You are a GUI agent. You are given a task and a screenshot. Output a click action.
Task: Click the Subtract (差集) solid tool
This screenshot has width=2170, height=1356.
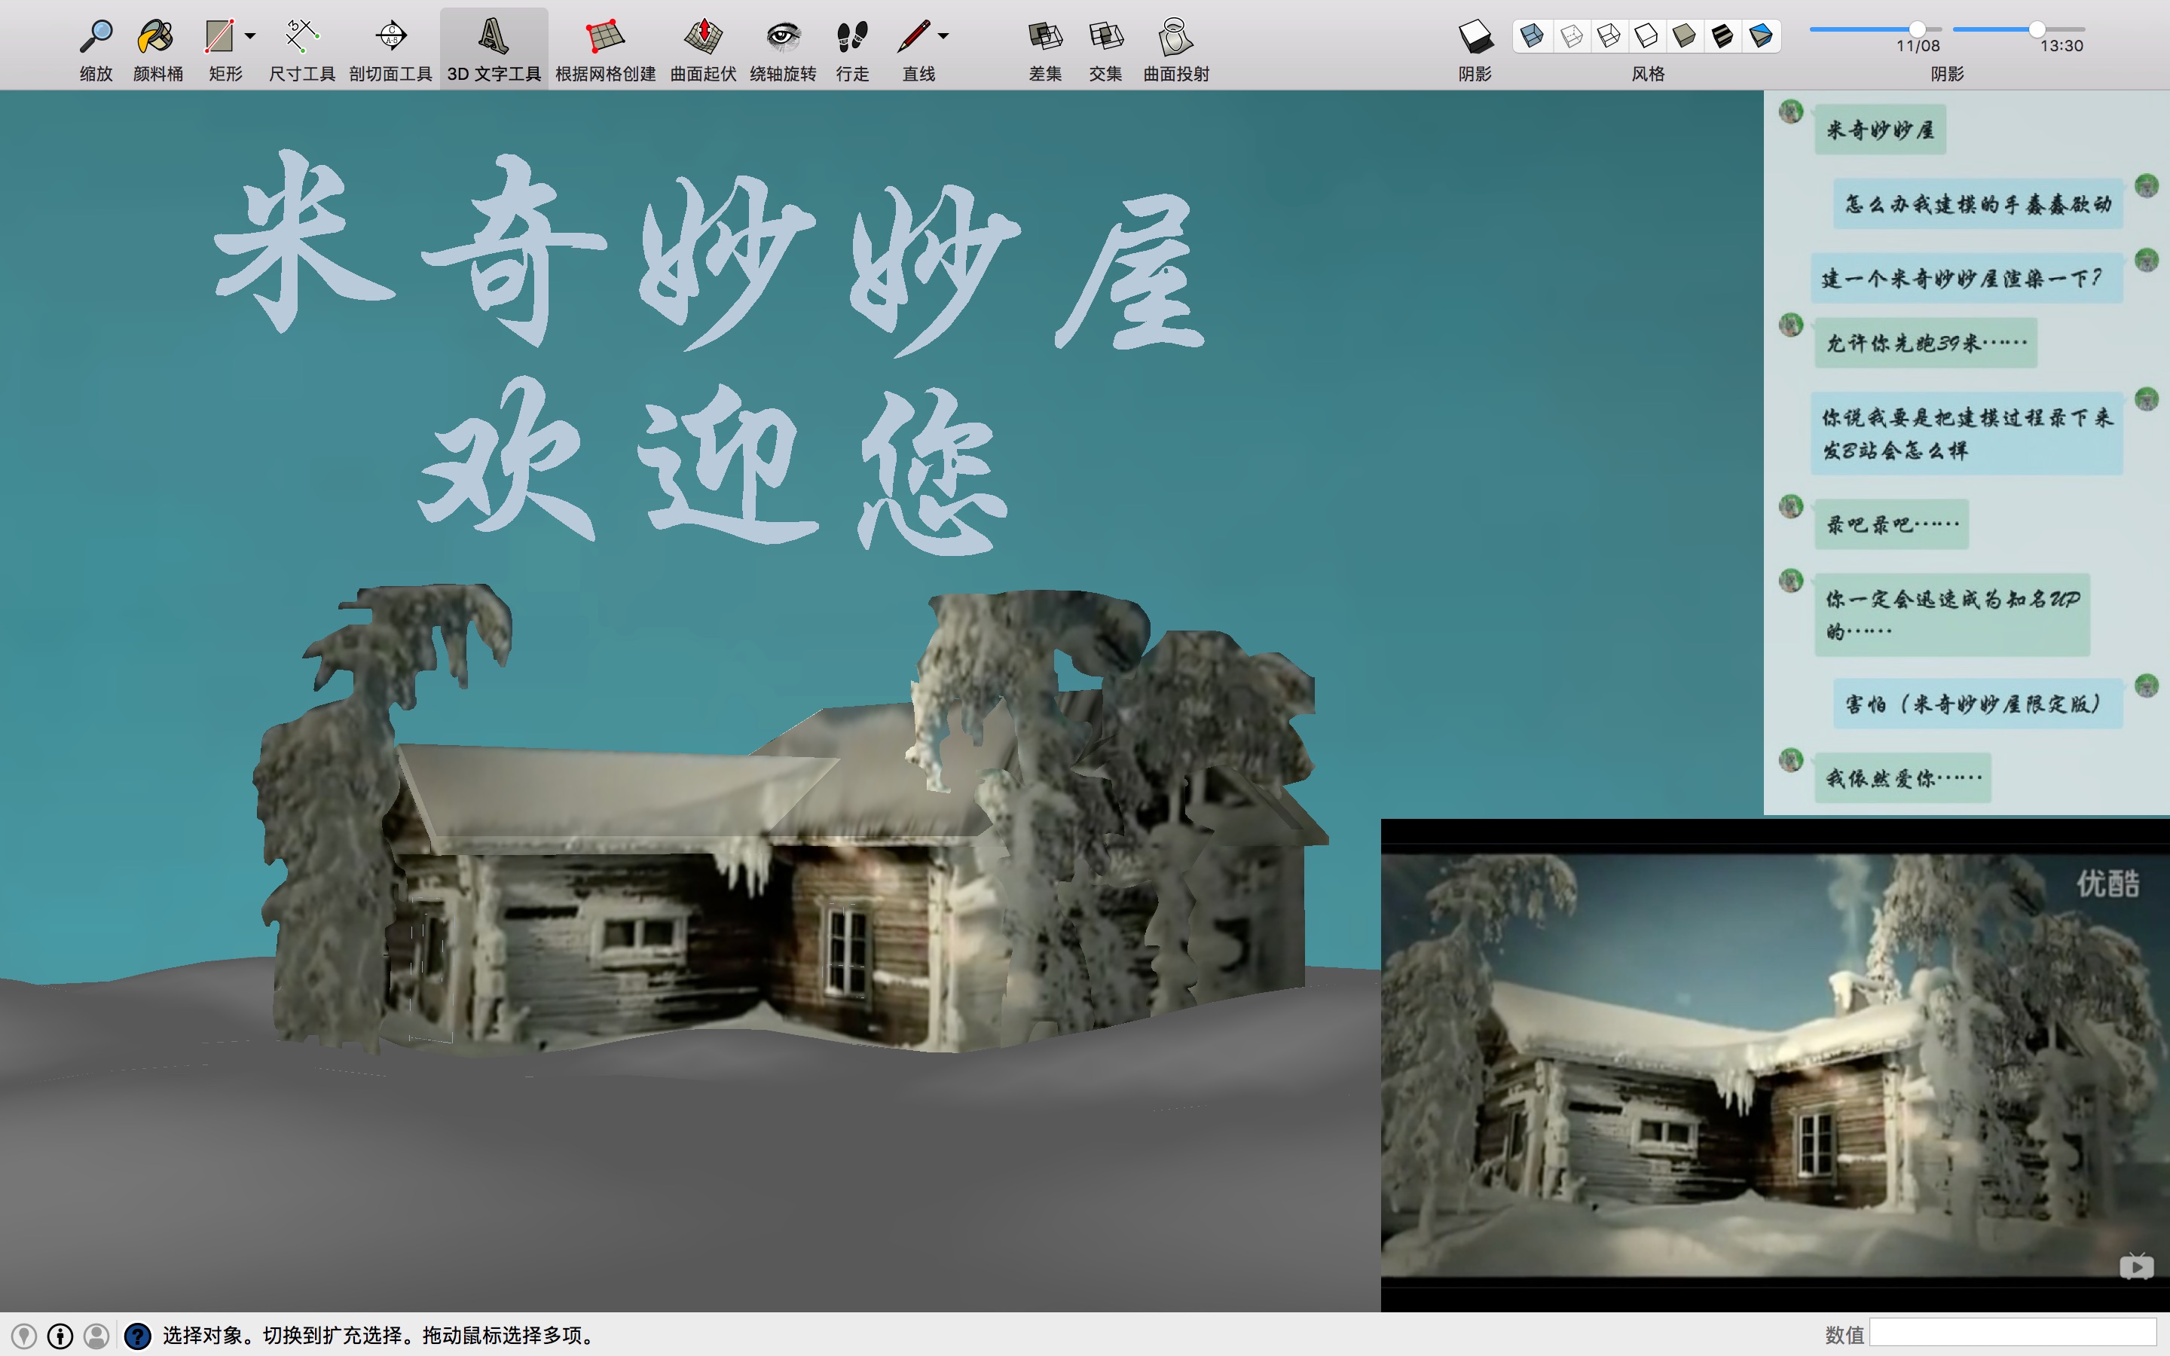1044,38
